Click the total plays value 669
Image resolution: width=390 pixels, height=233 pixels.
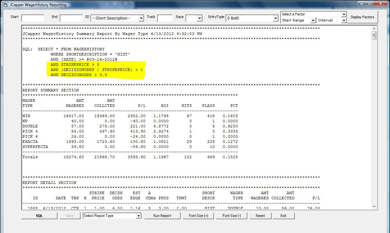(x=211, y=157)
